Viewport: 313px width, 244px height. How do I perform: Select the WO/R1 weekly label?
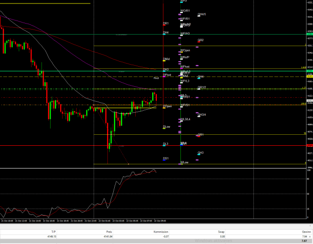pyautogui.click(x=185, y=11)
